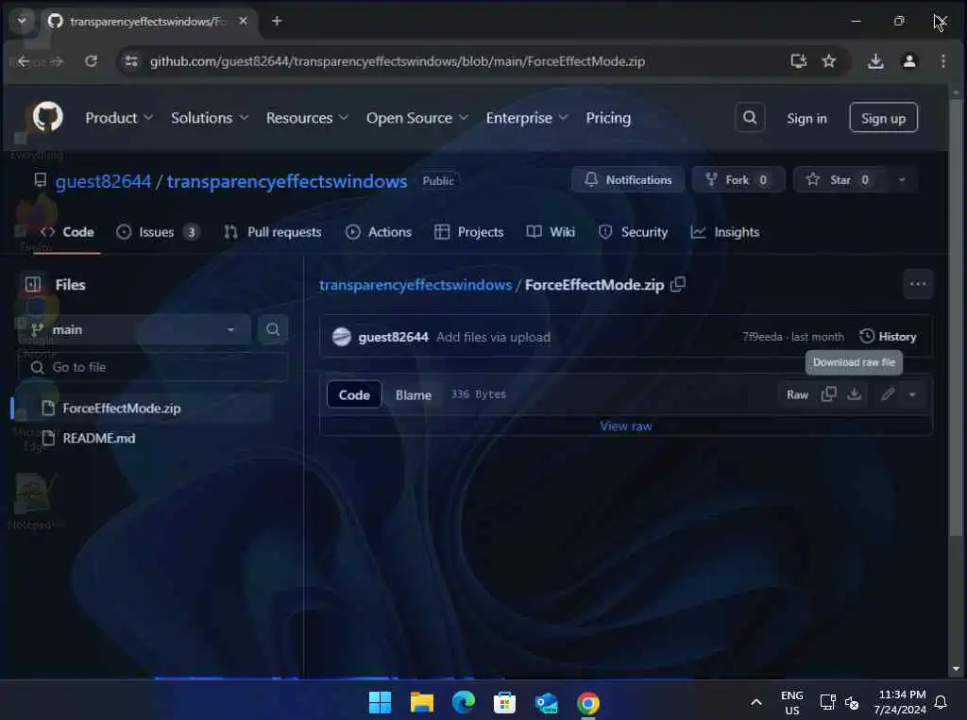The image size is (967, 720).
Task: Click the 7f9eeda commit hash link
Action: pos(762,337)
